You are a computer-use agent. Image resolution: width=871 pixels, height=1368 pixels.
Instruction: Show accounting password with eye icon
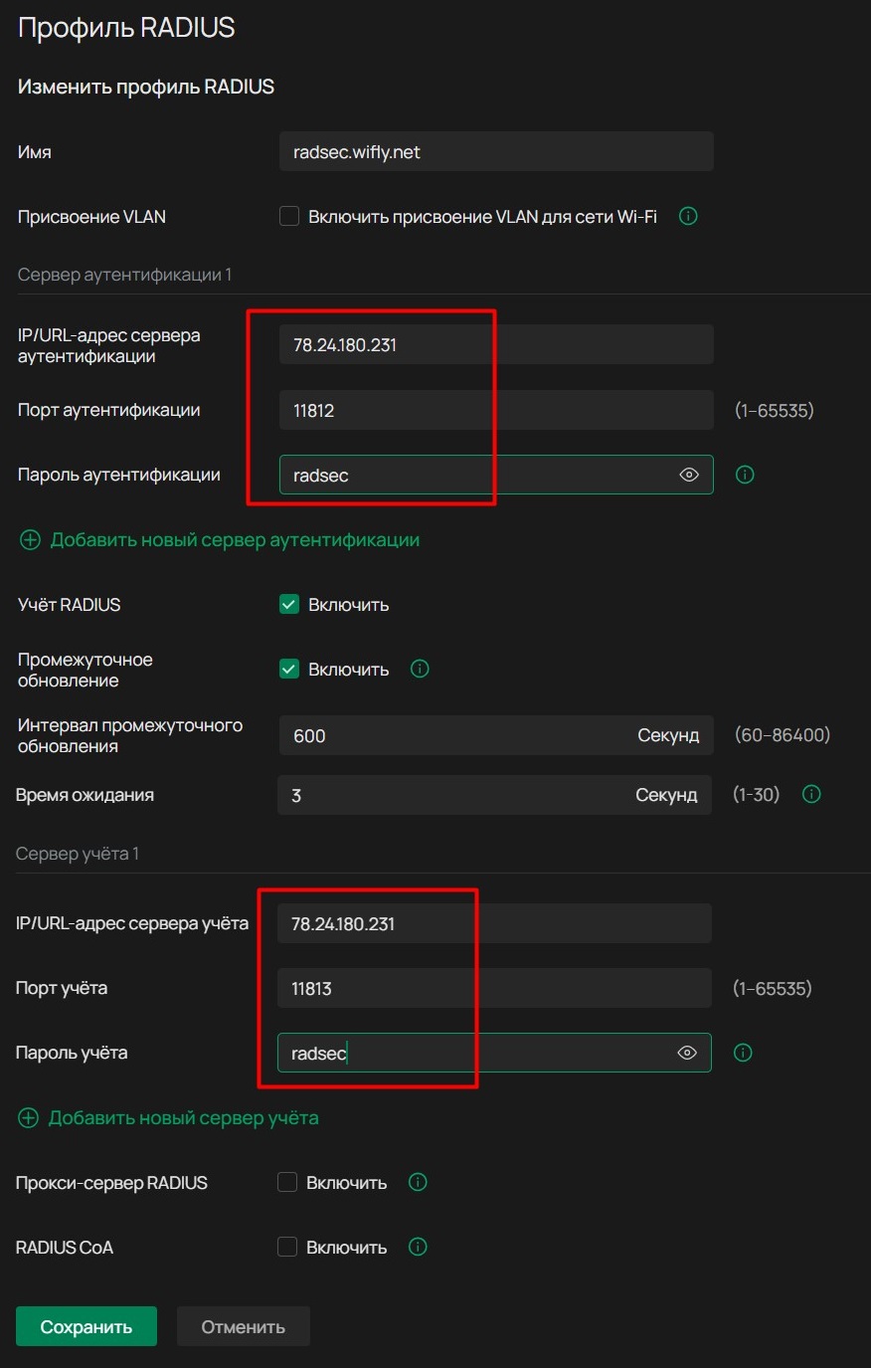687,1053
